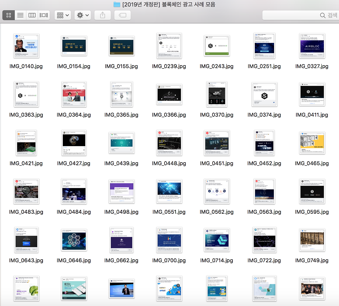The image size is (339, 306).
Task: Click the IMG_0722.jpg file name
Action: pos(264,260)
